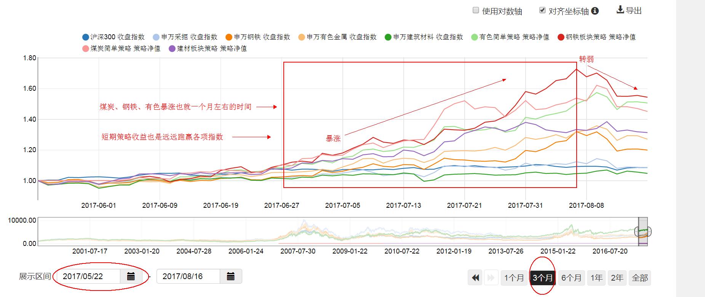Click the x-axis label 2017-08-08
Viewport: 705px width, 297px height.
point(587,205)
